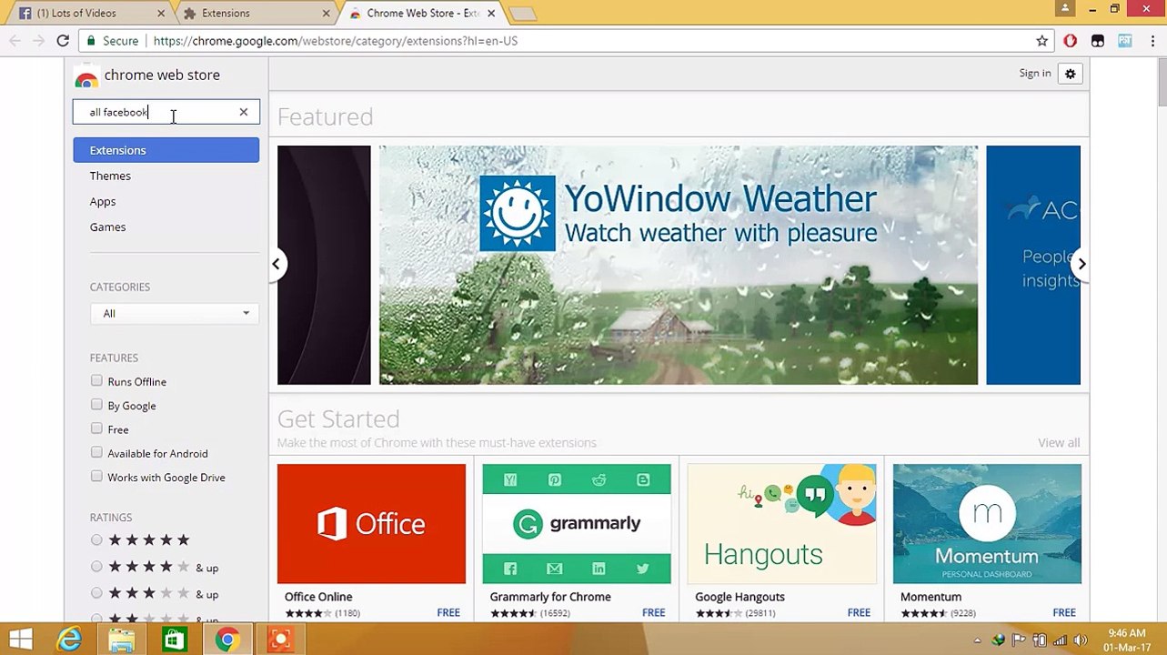The height and width of the screenshot is (655, 1167).
Task: Open File Explorer from the taskbar
Action: [122, 640]
